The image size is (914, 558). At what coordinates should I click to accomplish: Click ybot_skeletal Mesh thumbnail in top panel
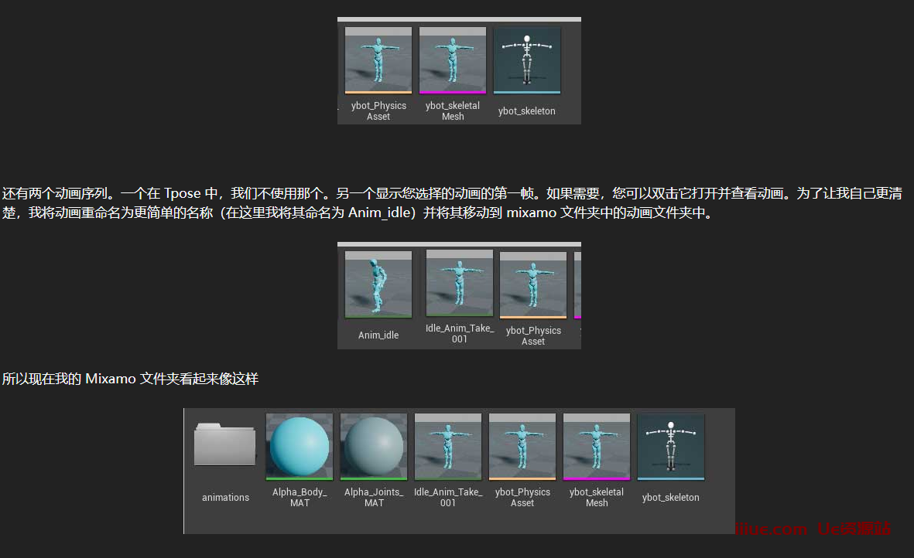[x=453, y=60]
